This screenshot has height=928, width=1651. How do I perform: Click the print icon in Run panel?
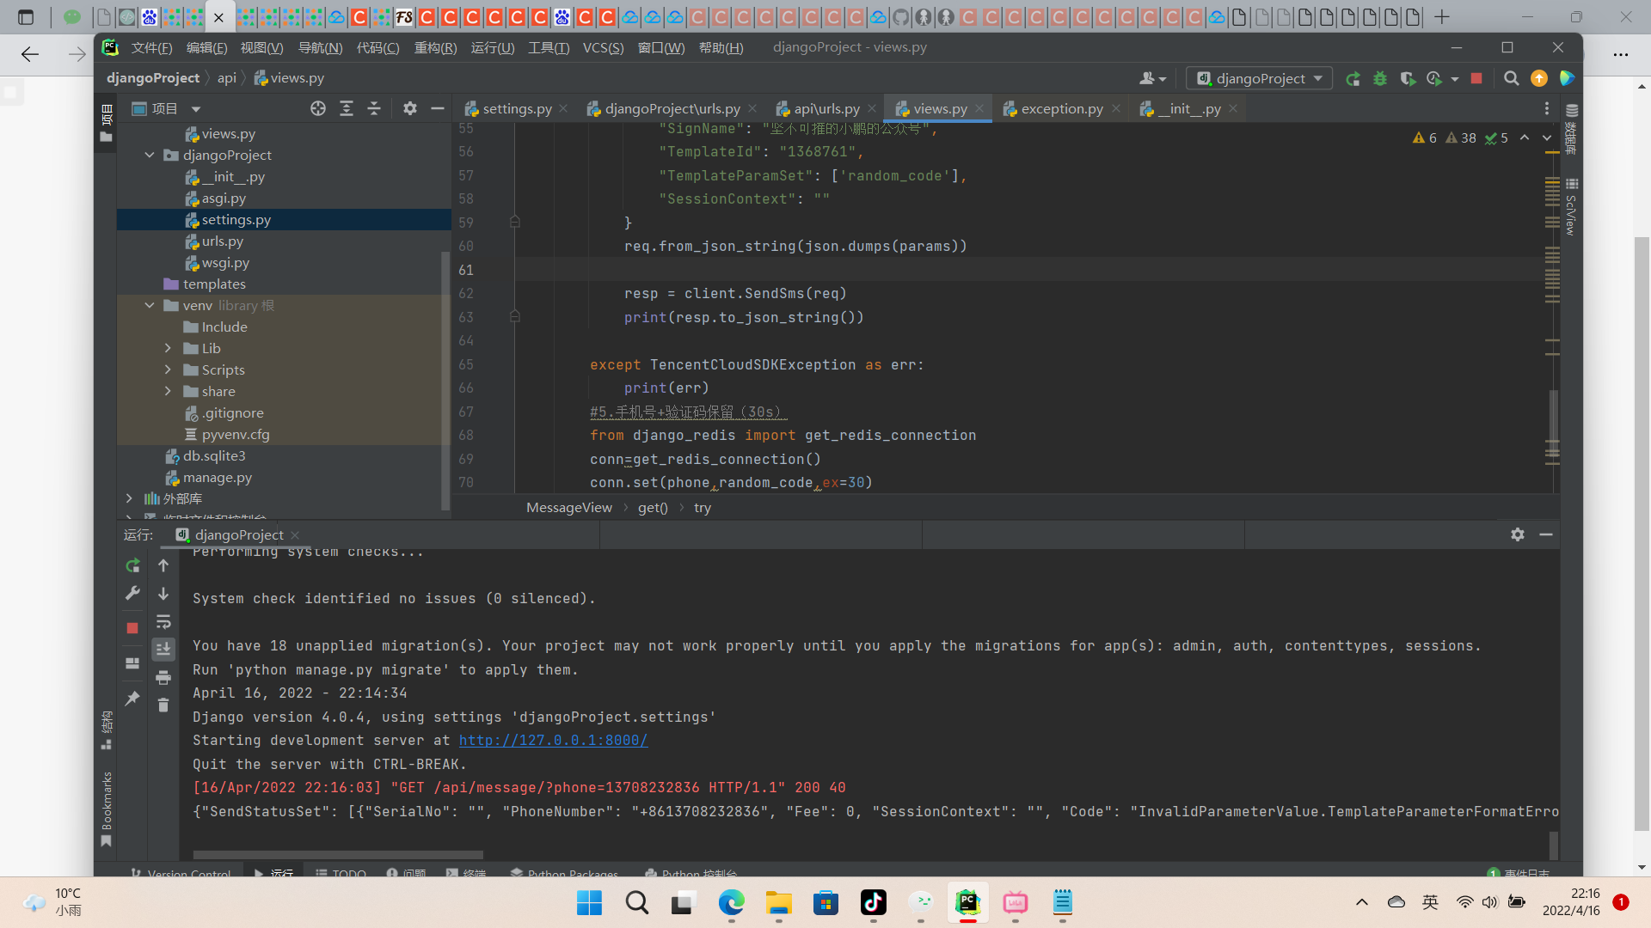click(163, 678)
